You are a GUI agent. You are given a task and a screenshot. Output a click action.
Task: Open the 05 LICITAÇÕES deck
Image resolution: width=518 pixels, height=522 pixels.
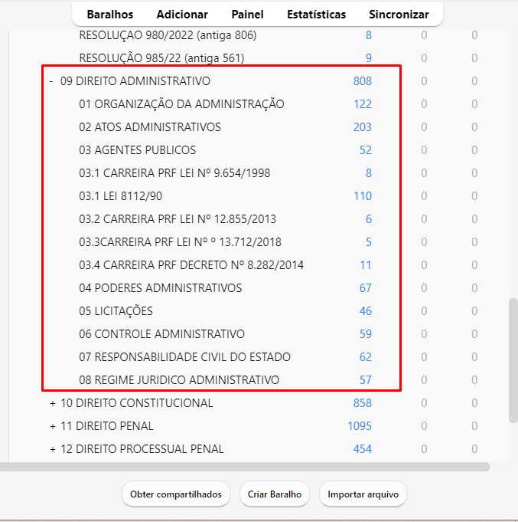(116, 311)
